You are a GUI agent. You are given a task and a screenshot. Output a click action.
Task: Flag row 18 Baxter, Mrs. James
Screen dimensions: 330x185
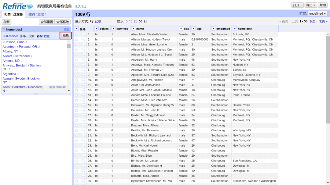pyautogui.click(x=83, y=120)
